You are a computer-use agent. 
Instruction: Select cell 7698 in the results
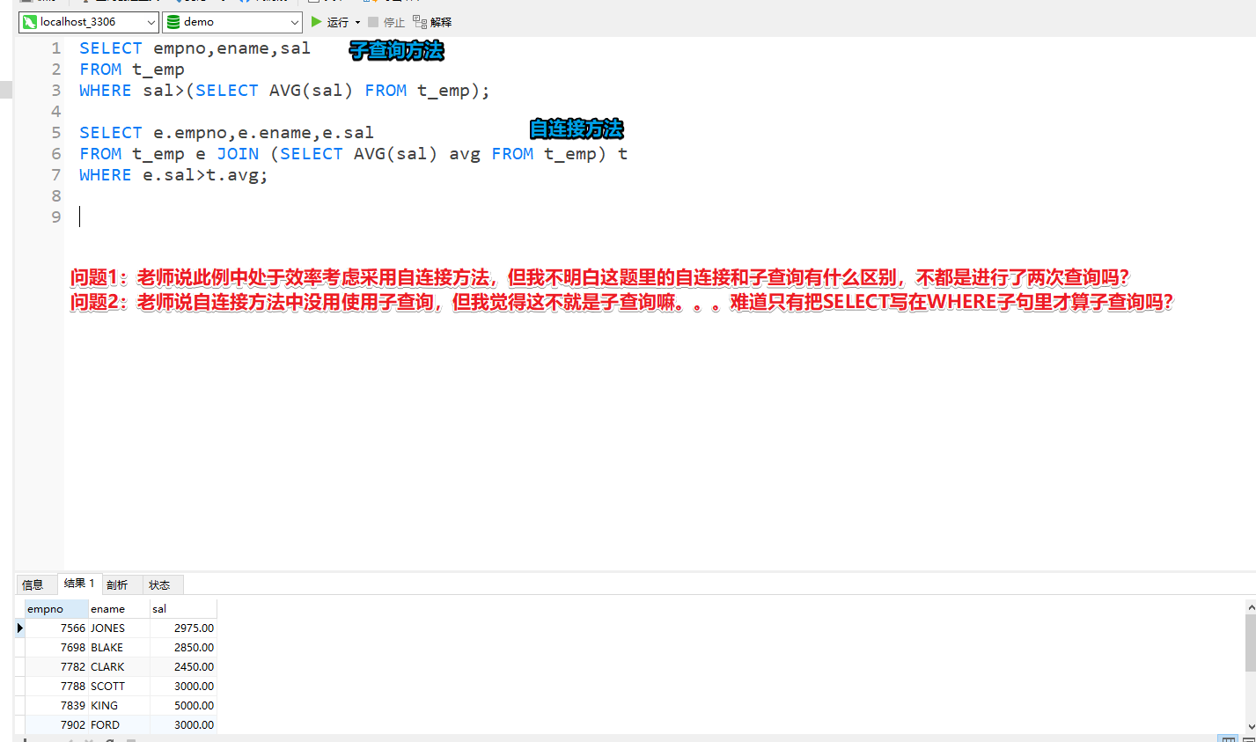[56, 647]
